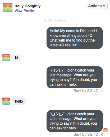Image resolution: width=110 pixels, height=137 pixels.
Task: Click the bottom 'Sent by SG 4D' label
Action: pyautogui.click(x=86, y=134)
